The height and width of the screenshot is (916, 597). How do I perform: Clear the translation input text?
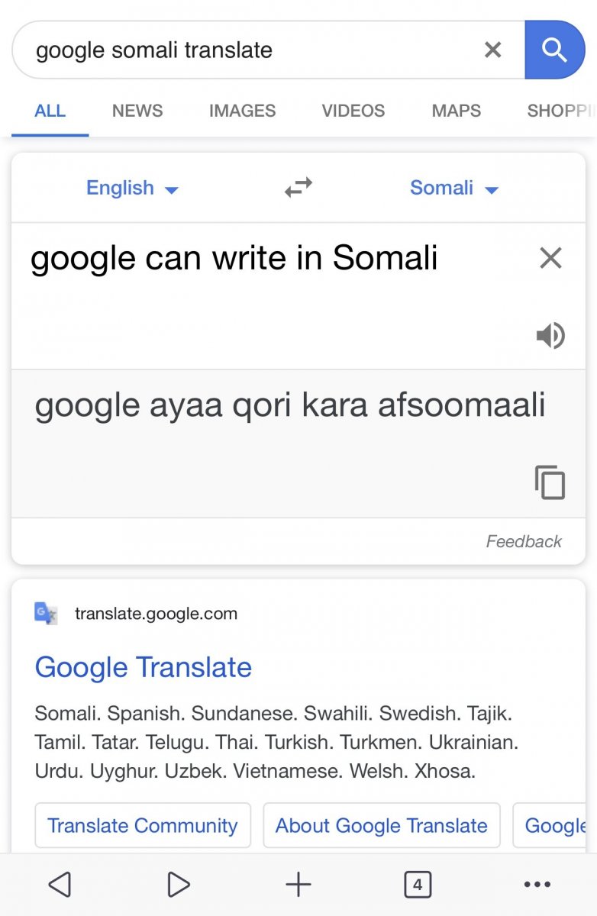550,258
